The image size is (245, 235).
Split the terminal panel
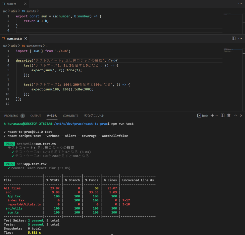point(222,116)
